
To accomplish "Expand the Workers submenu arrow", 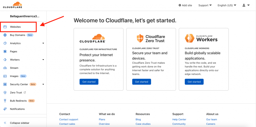I will (x=43, y=60).
